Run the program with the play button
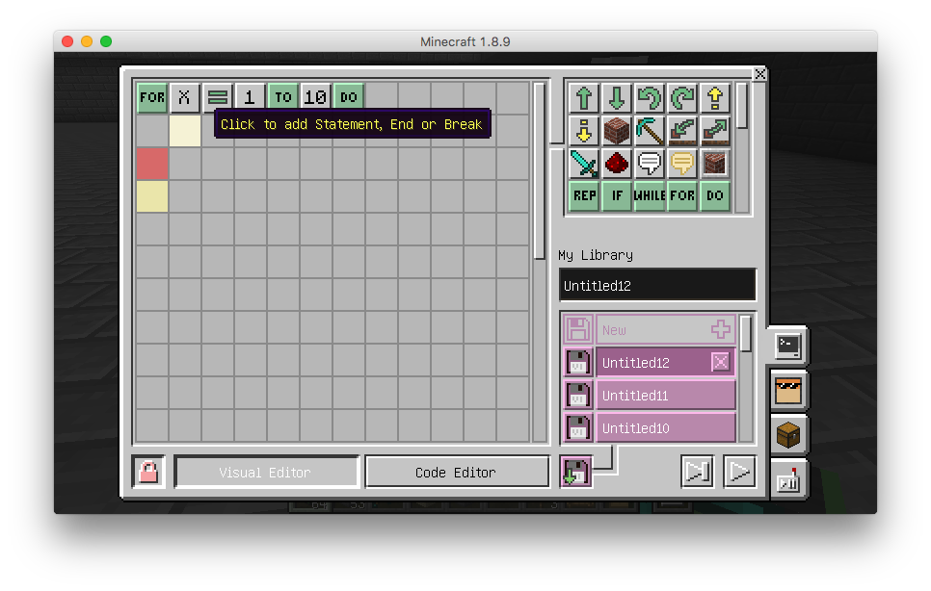The height and width of the screenshot is (591, 931). [x=739, y=472]
